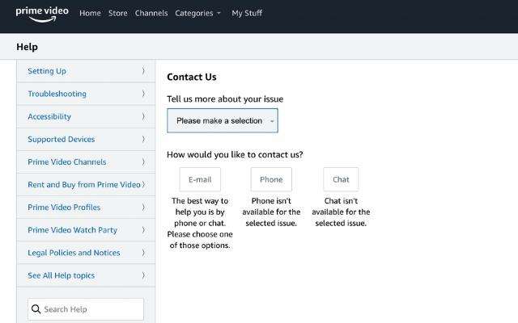Expand the Troubleshooting topic chevron
Screen dimensions: 518x323
click(143, 94)
